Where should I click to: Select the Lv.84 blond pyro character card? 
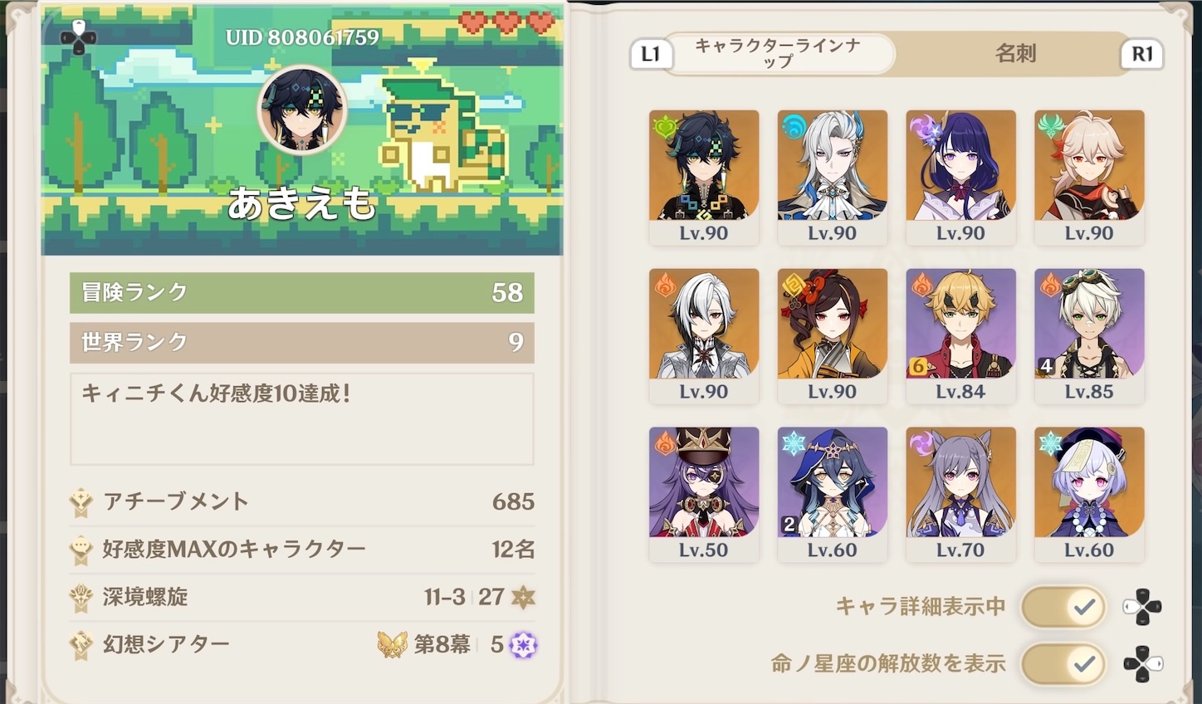(x=960, y=336)
